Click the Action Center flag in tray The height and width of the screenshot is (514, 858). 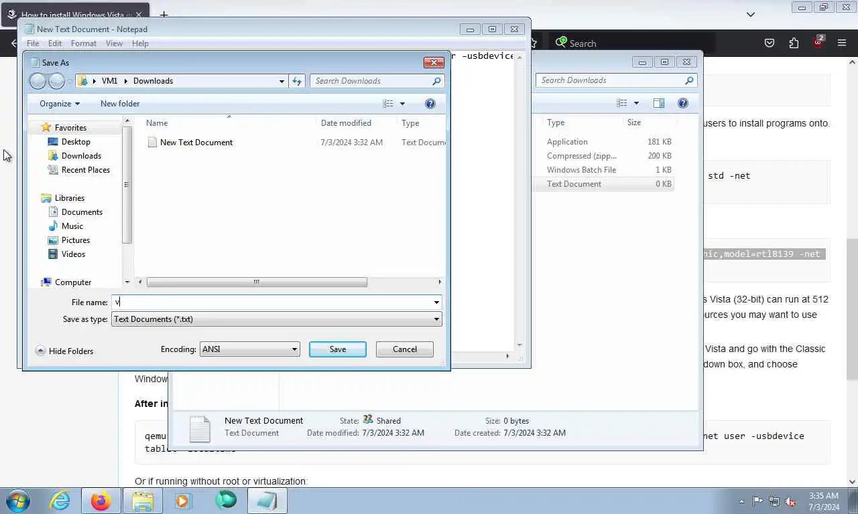[757, 501]
